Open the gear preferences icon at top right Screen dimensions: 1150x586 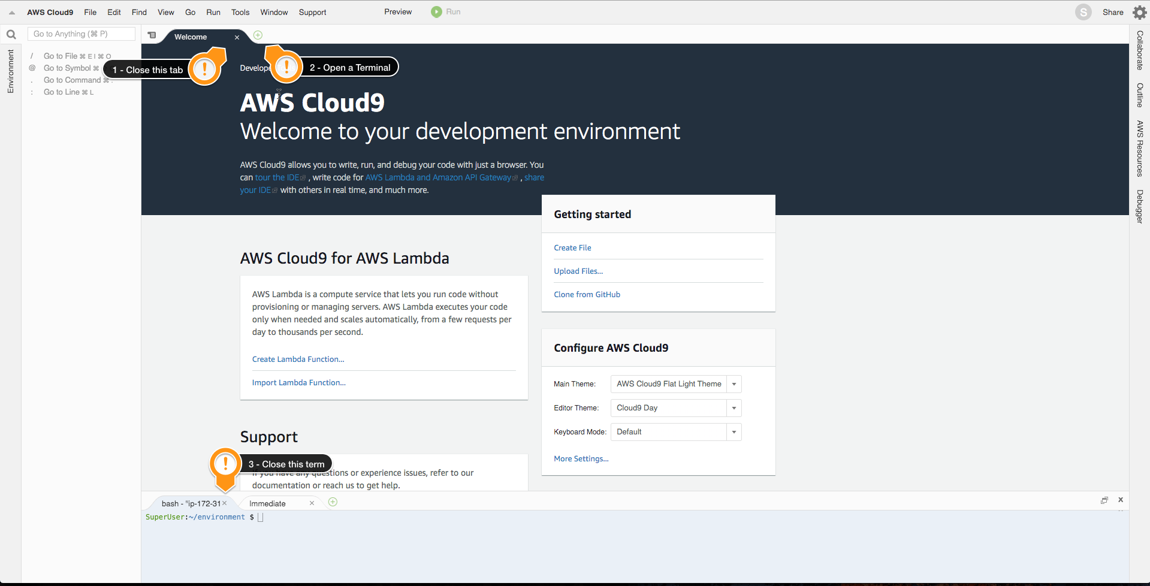[x=1139, y=12]
